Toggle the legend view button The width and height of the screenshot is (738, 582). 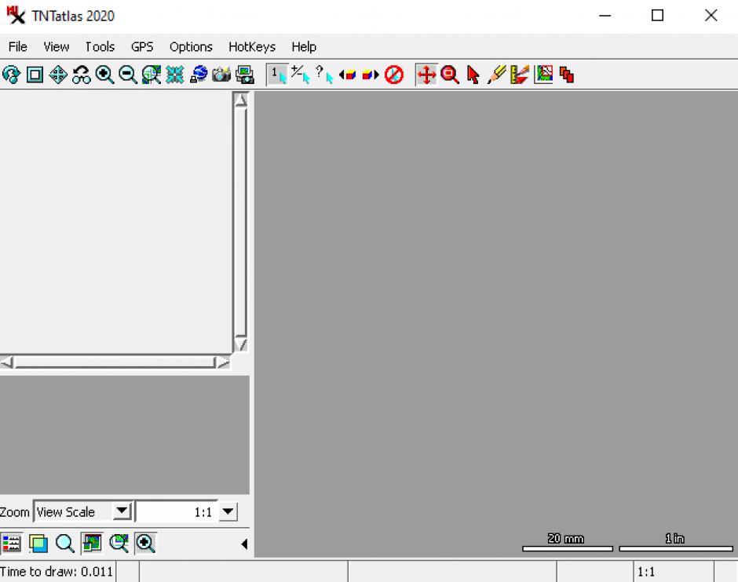(x=11, y=543)
